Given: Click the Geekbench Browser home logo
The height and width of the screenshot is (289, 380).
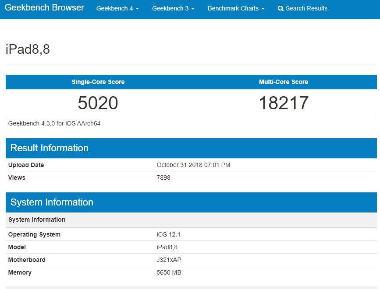Looking at the screenshot, I should click(x=44, y=8).
